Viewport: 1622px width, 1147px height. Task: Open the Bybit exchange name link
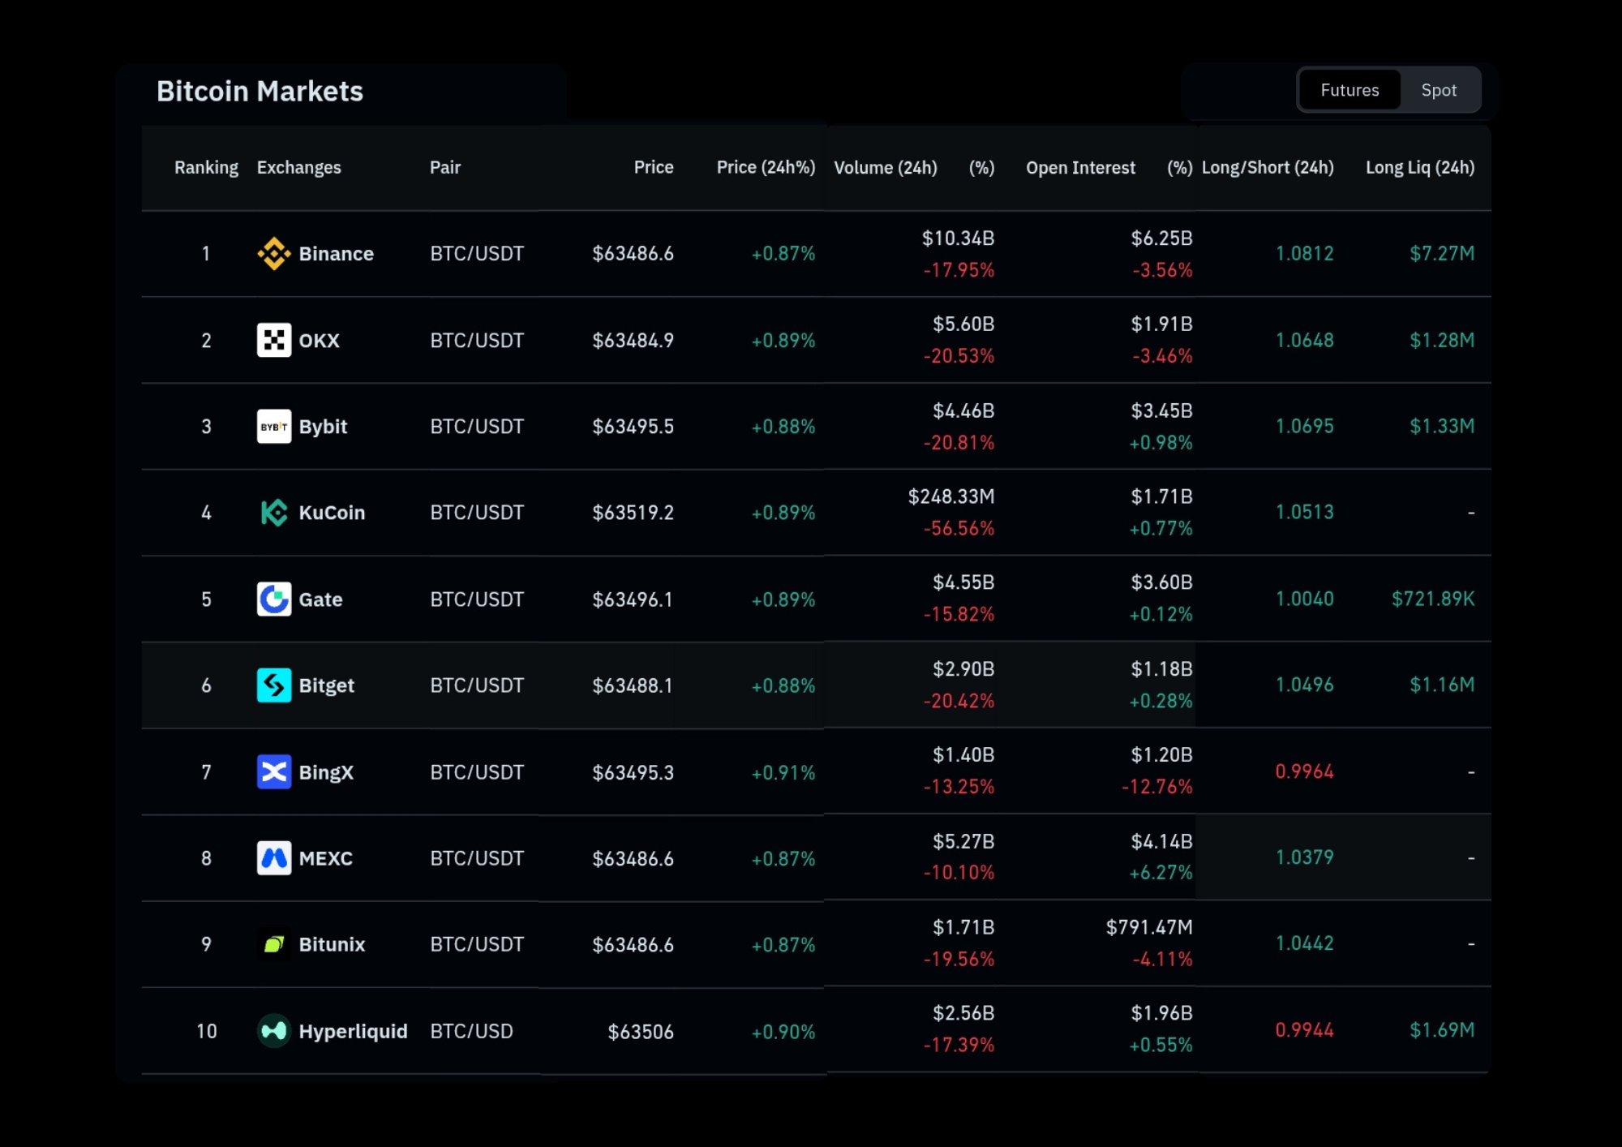pos(323,427)
